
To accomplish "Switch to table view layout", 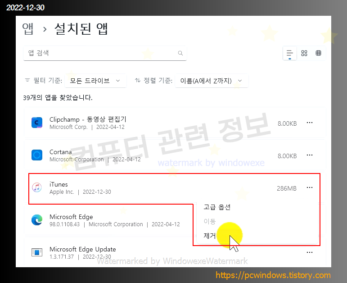I will (x=318, y=53).
